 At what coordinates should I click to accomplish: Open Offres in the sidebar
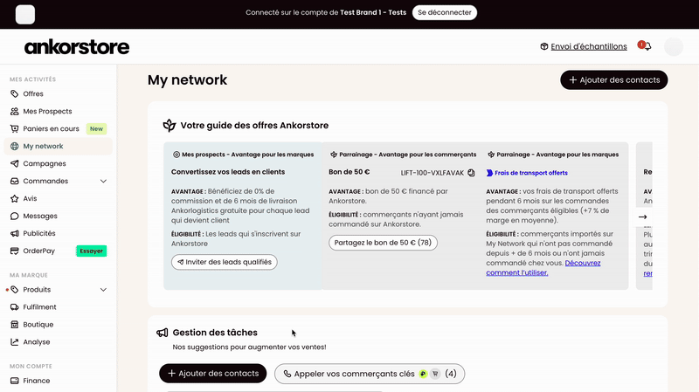click(x=33, y=94)
